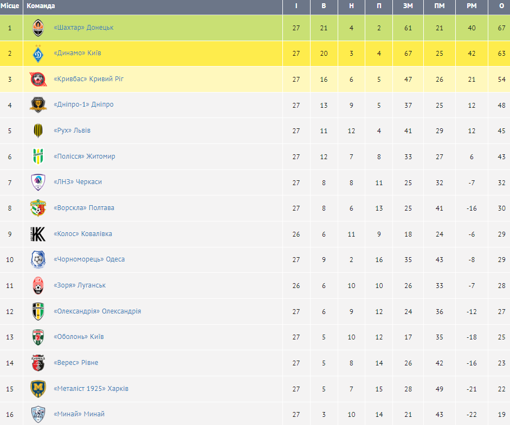Click the Veres Rivne club logo

37,363
